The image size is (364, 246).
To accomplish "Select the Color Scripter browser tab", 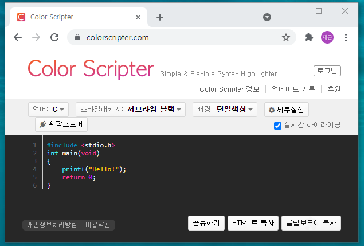I will [79, 17].
